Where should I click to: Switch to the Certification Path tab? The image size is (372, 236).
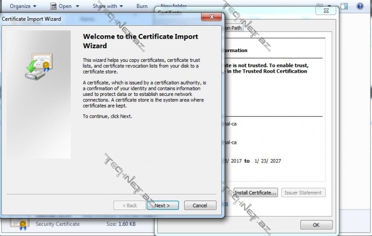pyautogui.click(x=232, y=28)
